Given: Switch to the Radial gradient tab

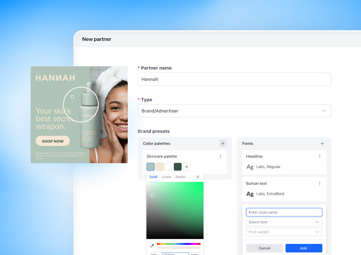Looking at the screenshot, I should pyautogui.click(x=180, y=177).
